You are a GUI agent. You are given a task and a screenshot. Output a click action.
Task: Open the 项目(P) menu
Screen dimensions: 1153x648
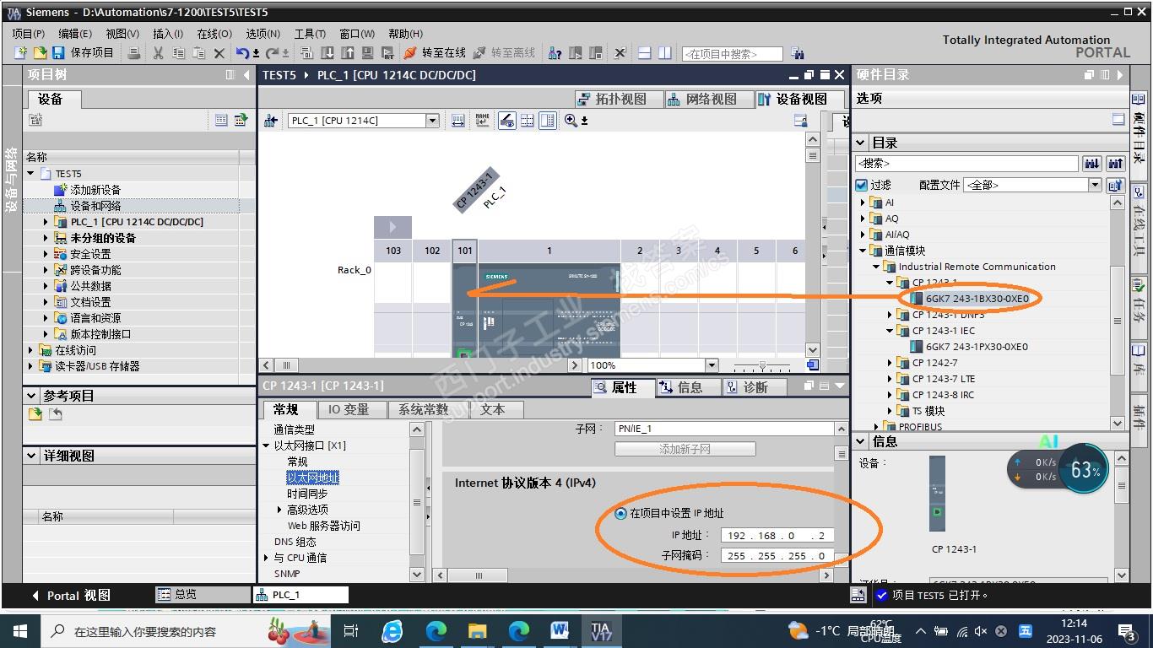[x=29, y=34]
